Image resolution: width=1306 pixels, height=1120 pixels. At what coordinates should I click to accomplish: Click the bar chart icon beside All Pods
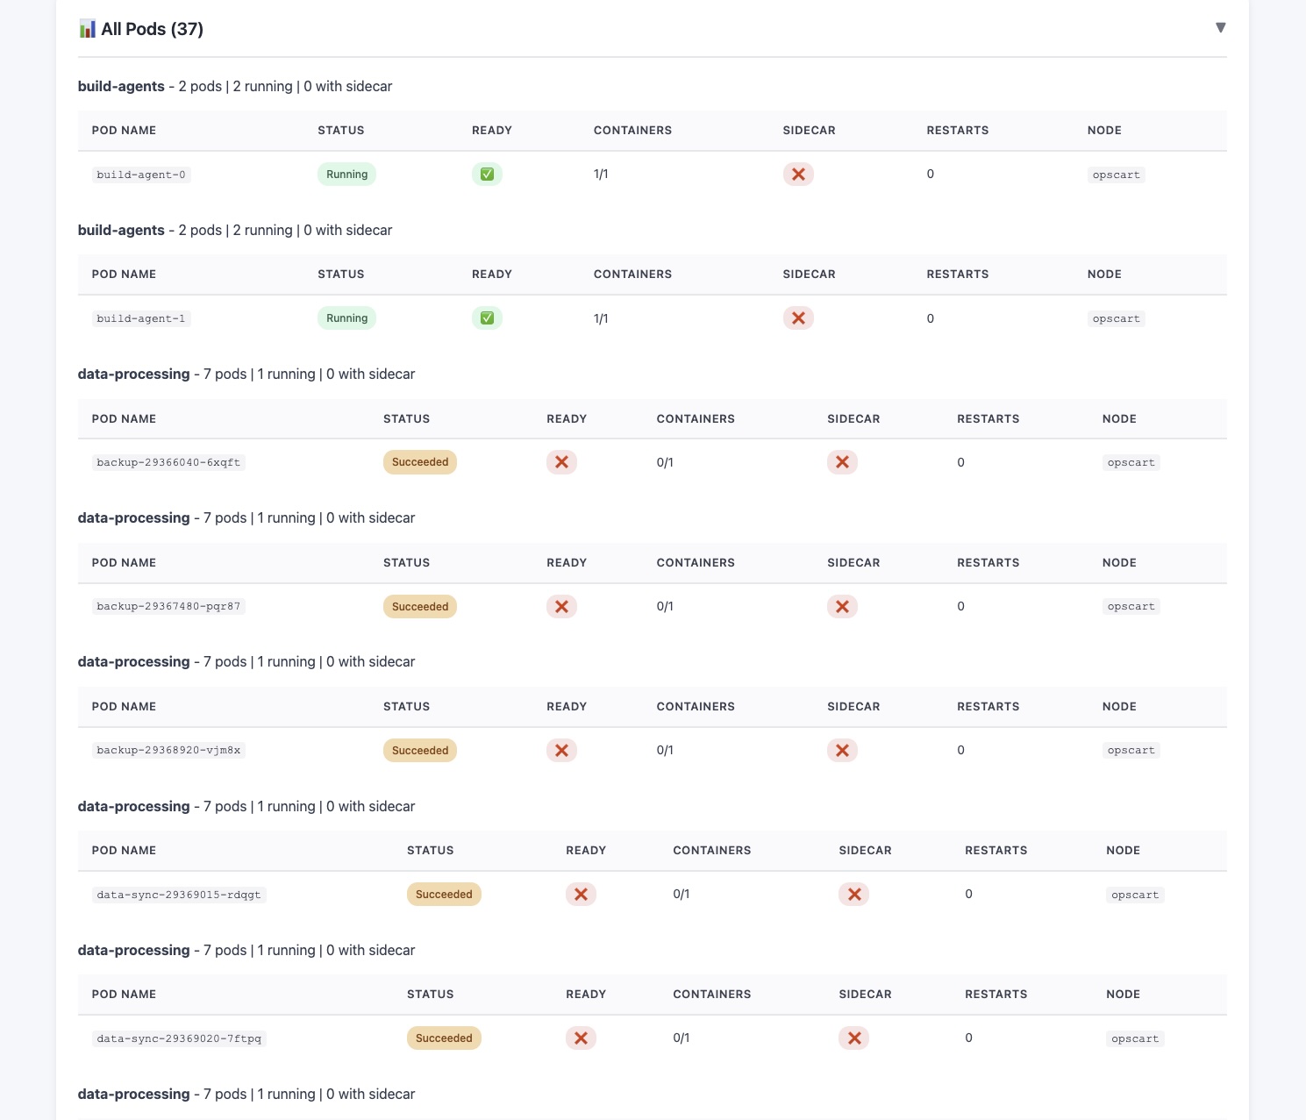point(87,29)
